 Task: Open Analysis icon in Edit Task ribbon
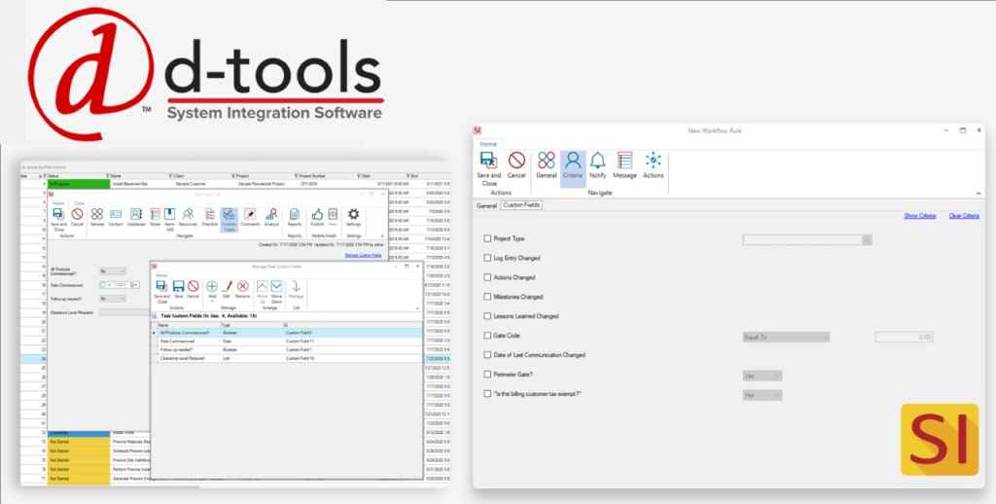271,217
